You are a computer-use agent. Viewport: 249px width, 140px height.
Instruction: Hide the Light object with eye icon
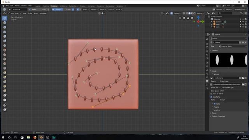click(x=243, y=27)
